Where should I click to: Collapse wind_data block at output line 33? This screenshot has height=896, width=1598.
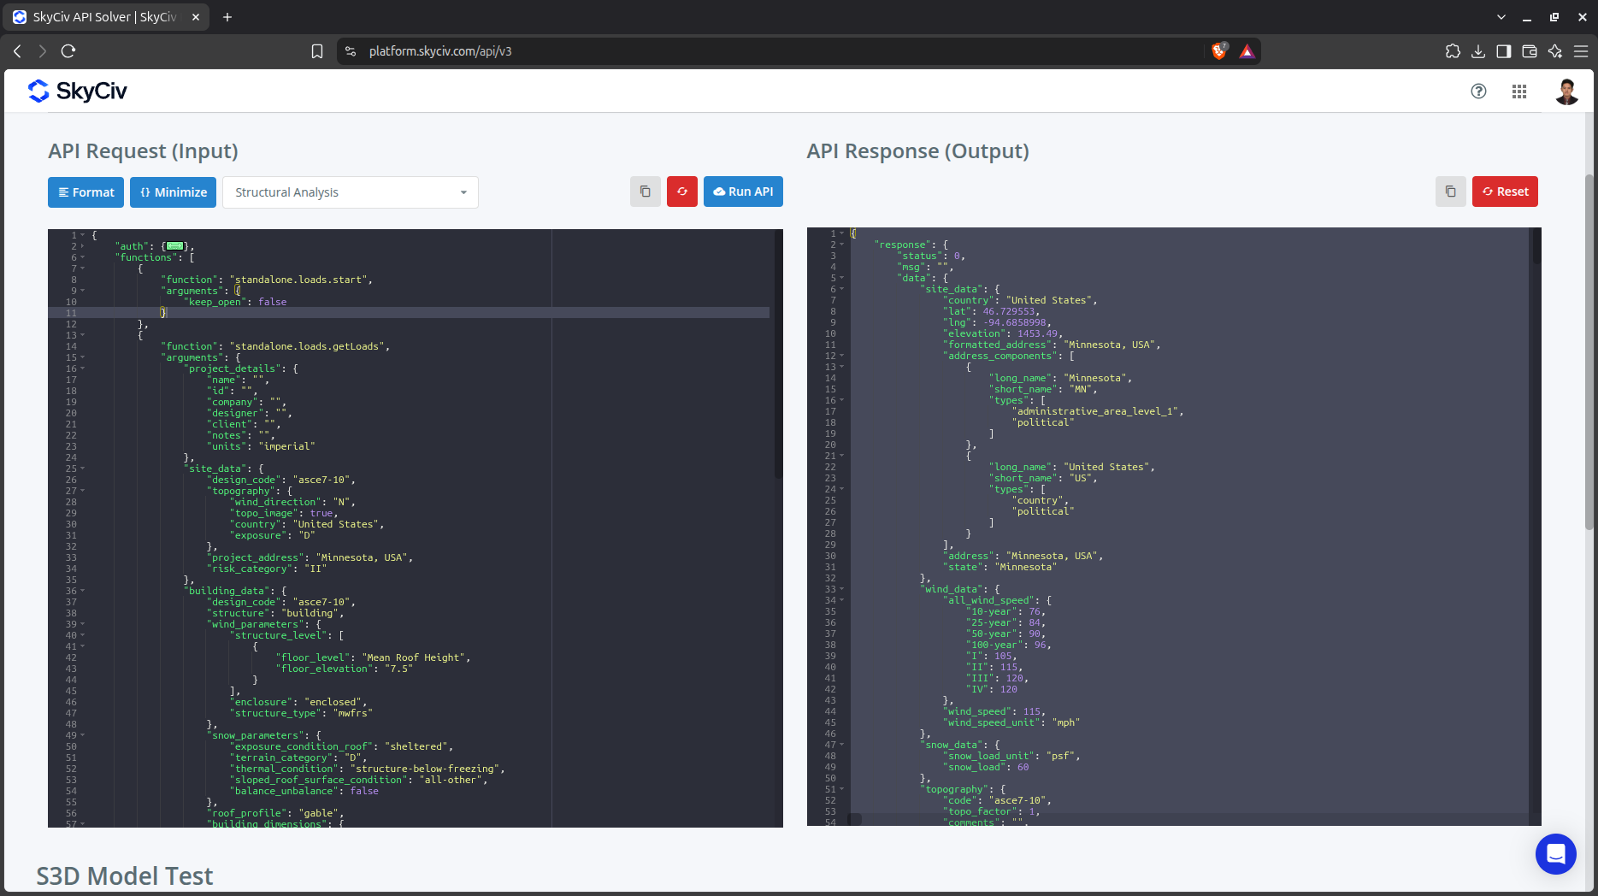point(842,589)
